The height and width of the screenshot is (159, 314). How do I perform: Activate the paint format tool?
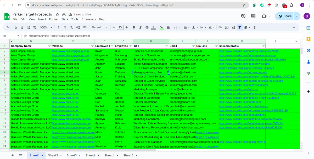pyautogui.click(x=35, y=27)
